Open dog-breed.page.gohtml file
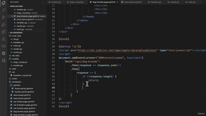The height and width of the screenshot is (116, 206). 24,111
